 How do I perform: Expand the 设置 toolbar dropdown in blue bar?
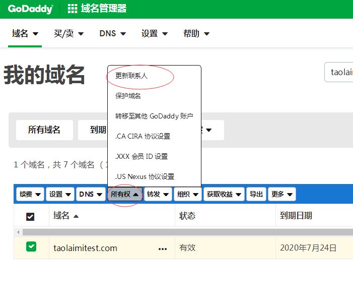[x=60, y=194]
